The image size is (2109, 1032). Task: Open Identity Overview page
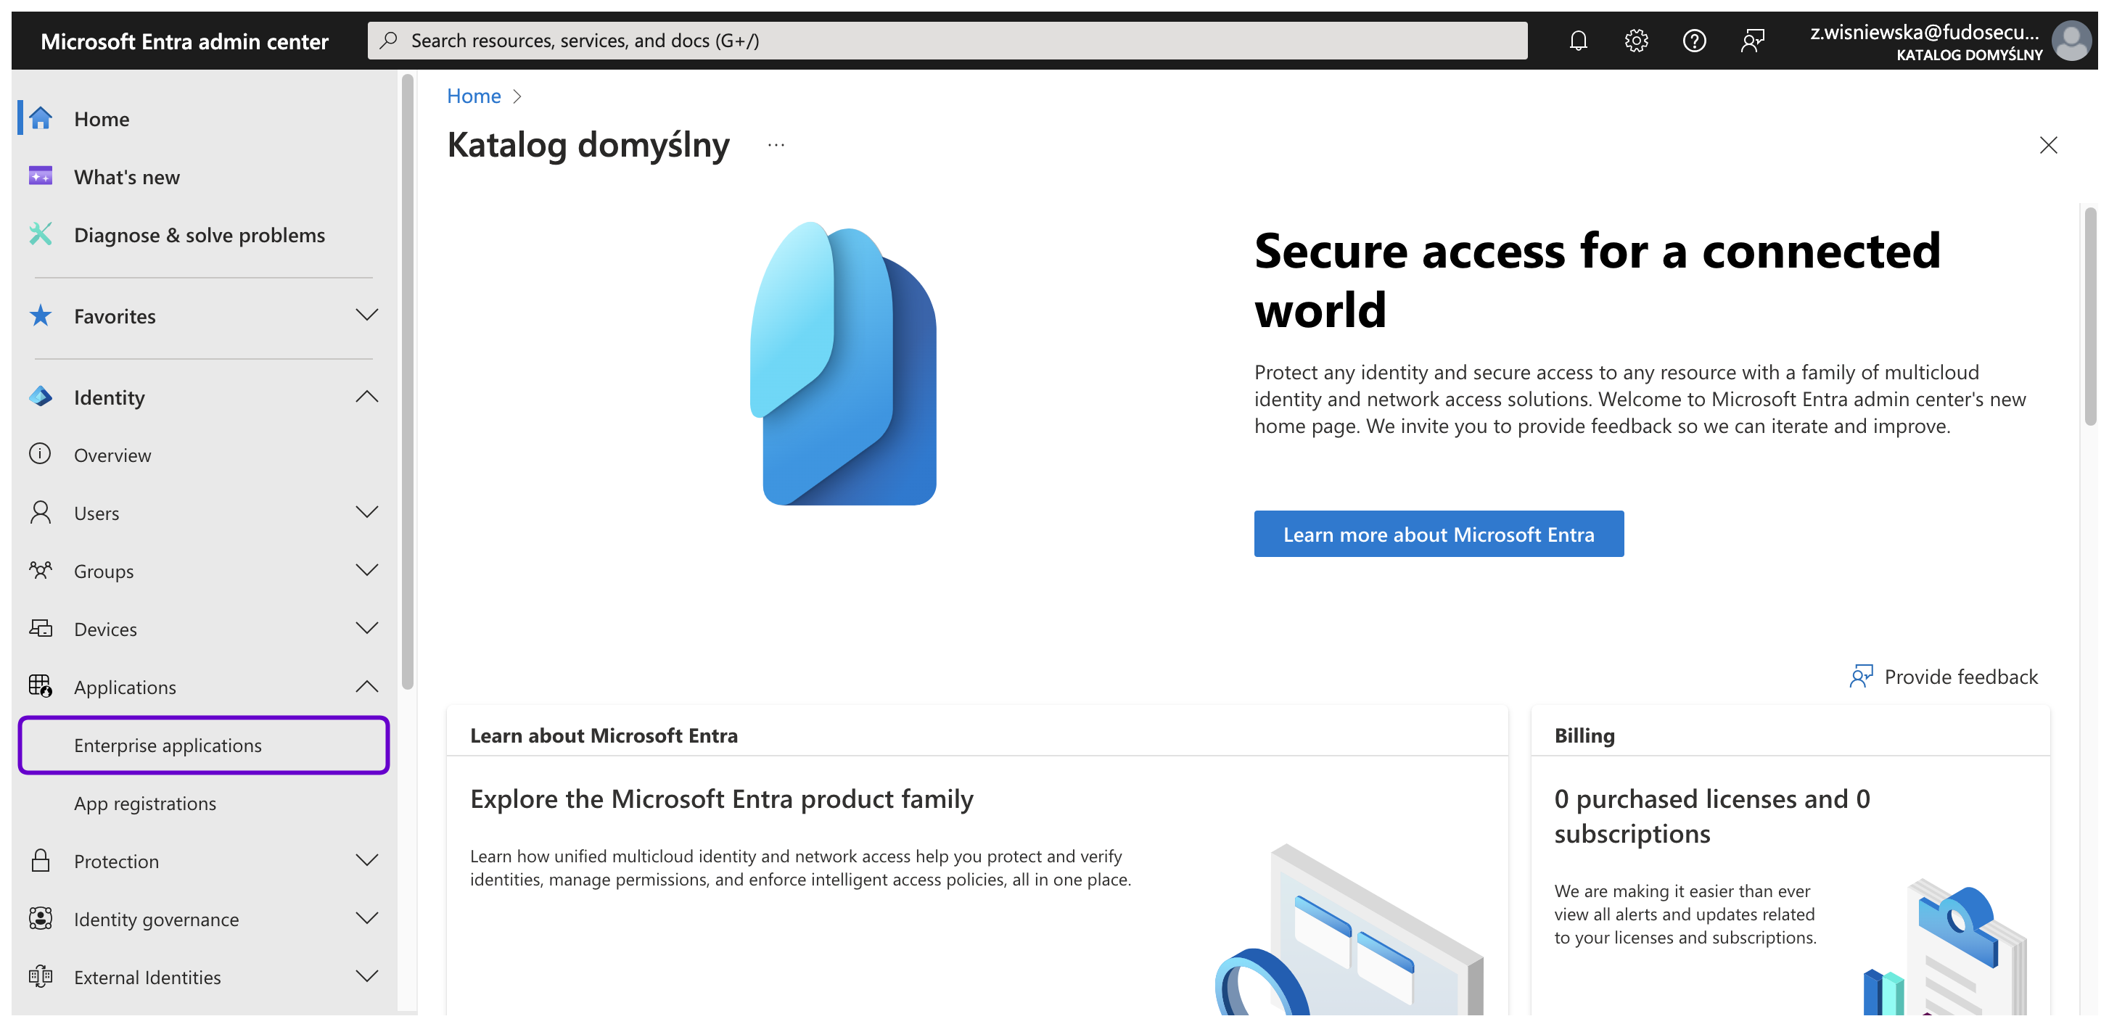click(112, 455)
